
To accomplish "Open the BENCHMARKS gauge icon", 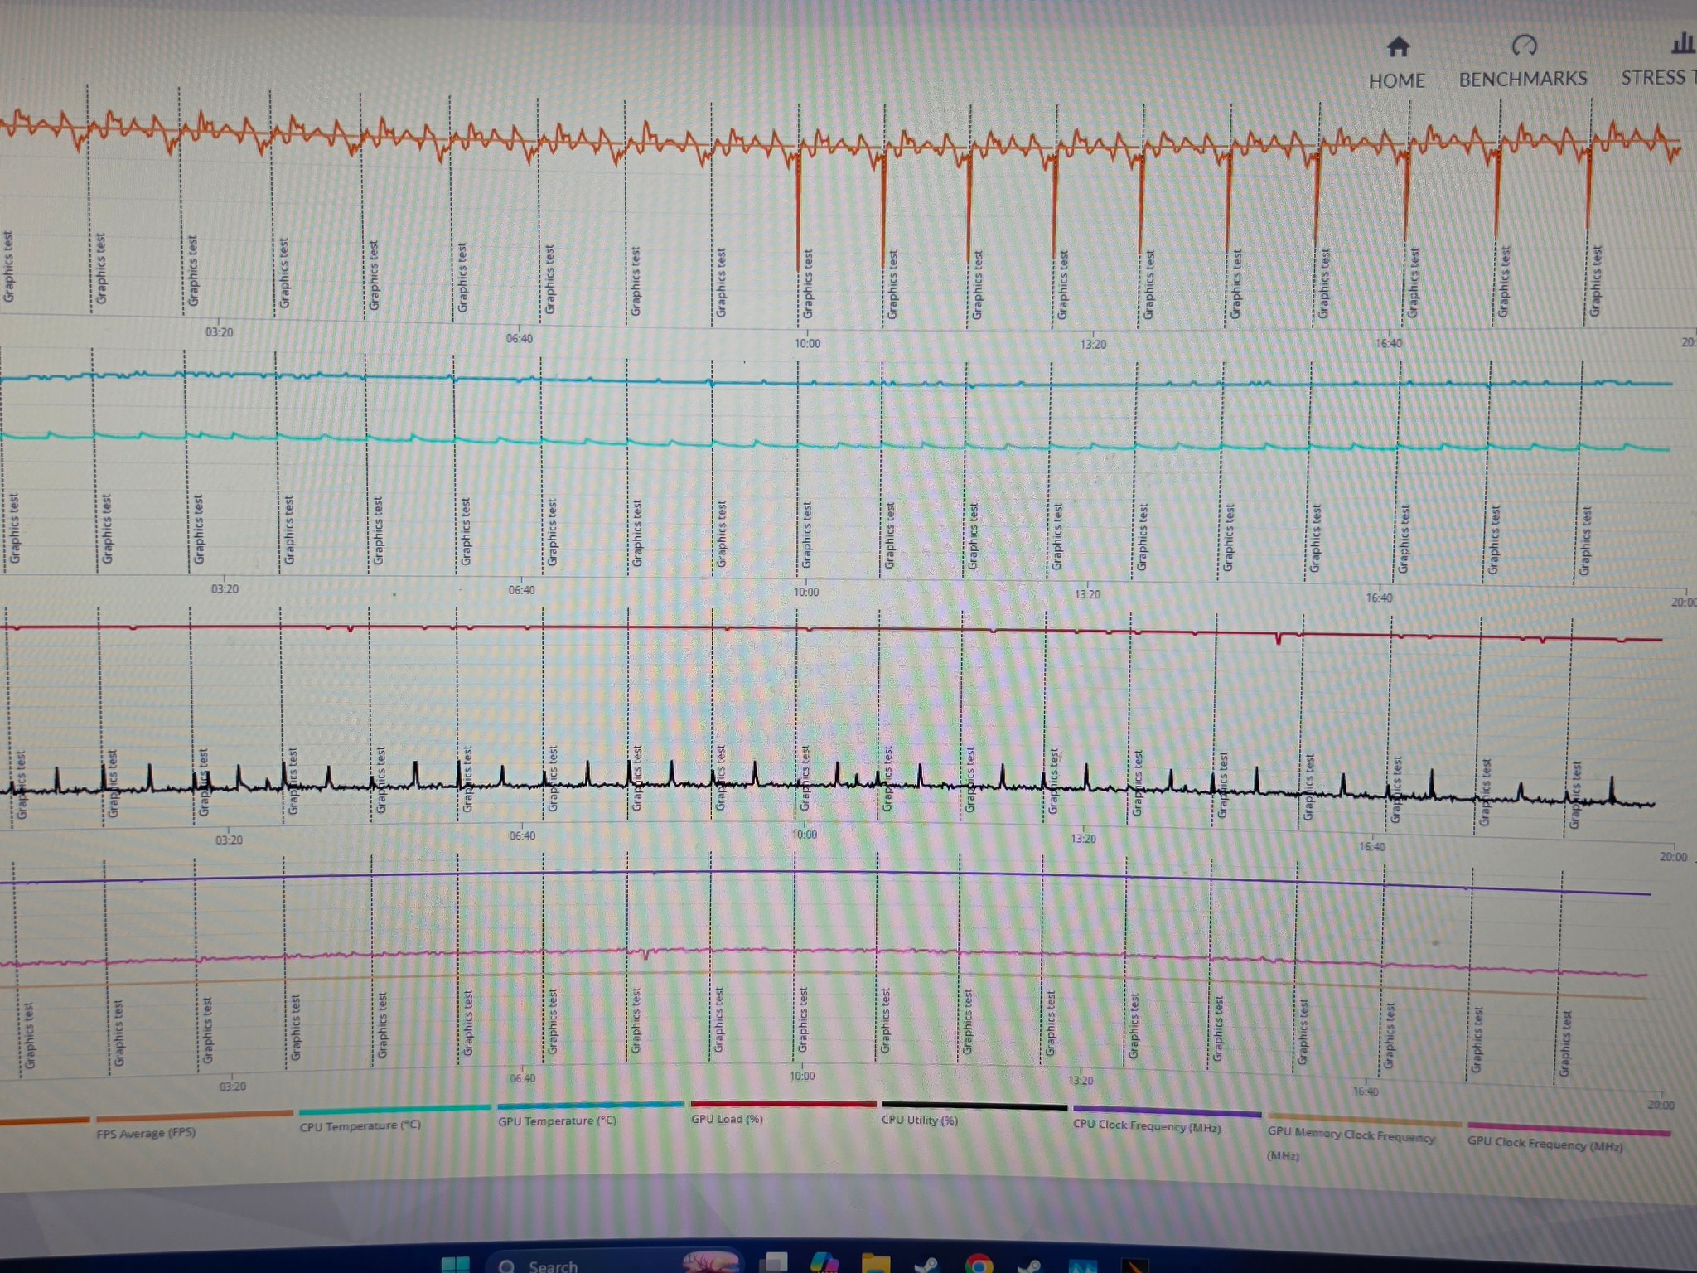I will click(x=1524, y=45).
